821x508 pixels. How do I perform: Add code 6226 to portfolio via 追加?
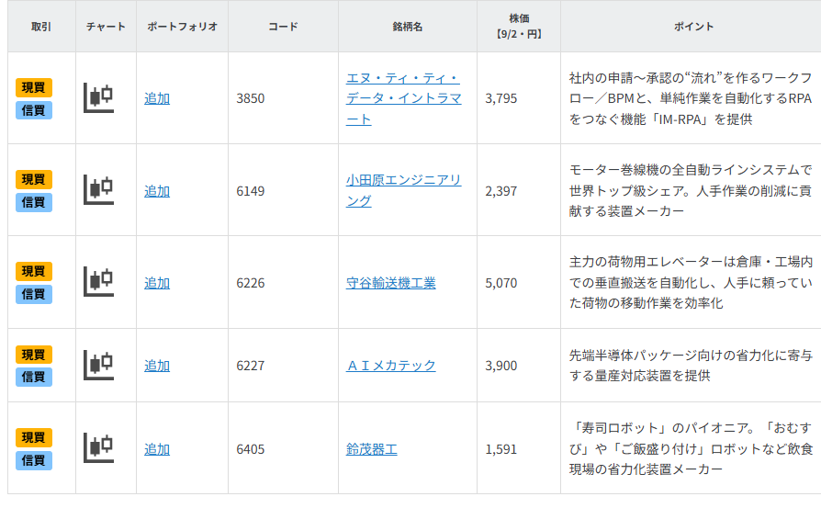click(x=157, y=283)
